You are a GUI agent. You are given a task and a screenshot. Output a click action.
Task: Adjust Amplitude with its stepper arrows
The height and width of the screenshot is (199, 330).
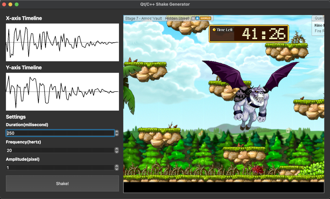point(117,168)
